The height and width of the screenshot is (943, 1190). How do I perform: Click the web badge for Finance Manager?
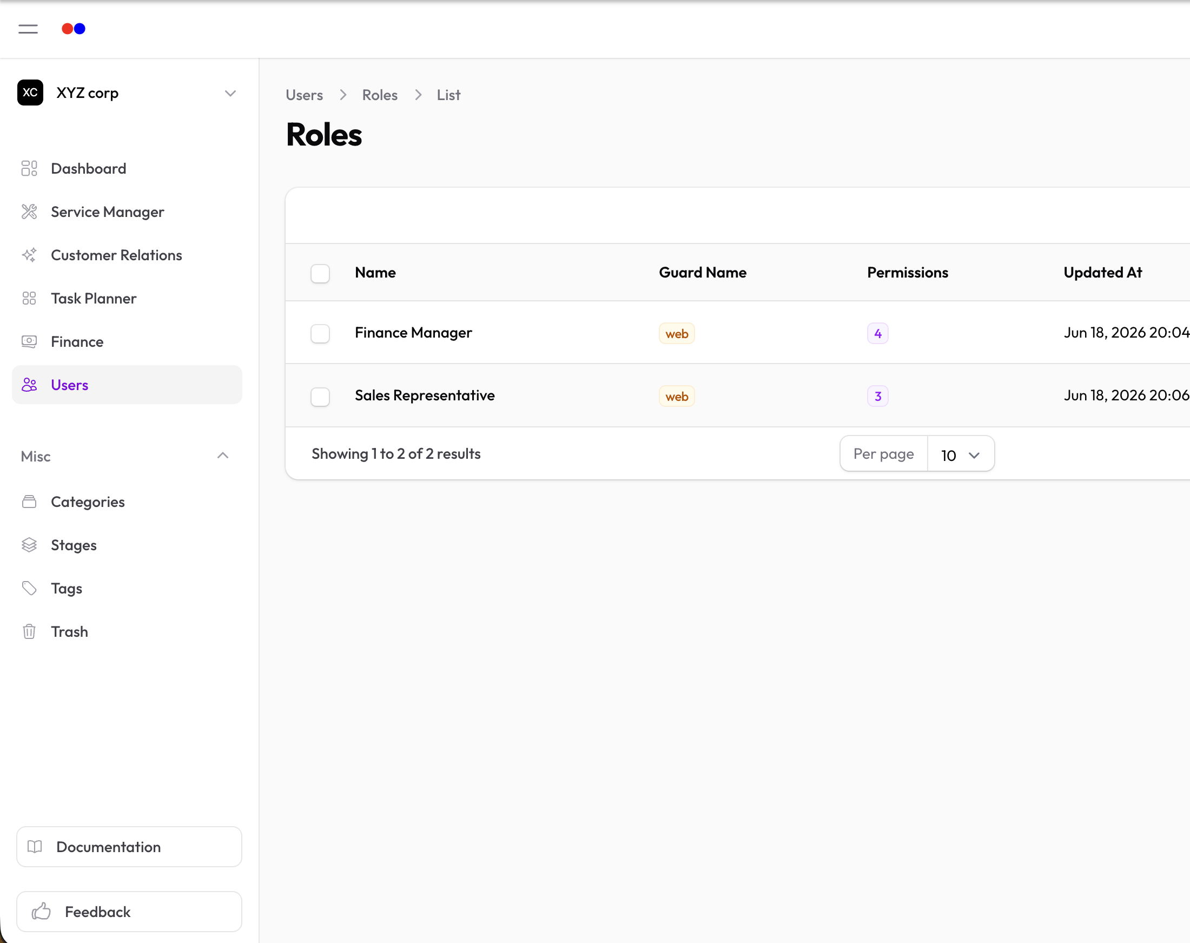(677, 333)
